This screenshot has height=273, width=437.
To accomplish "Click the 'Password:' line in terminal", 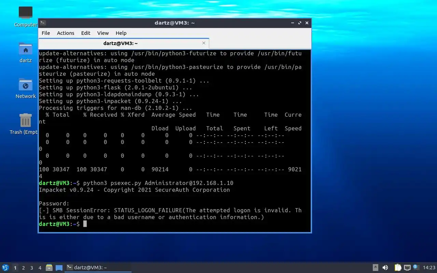I will [x=54, y=203].
